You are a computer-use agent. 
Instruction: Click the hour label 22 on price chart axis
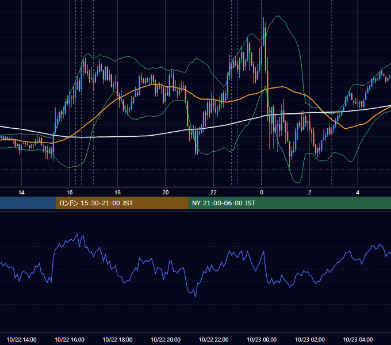click(213, 193)
